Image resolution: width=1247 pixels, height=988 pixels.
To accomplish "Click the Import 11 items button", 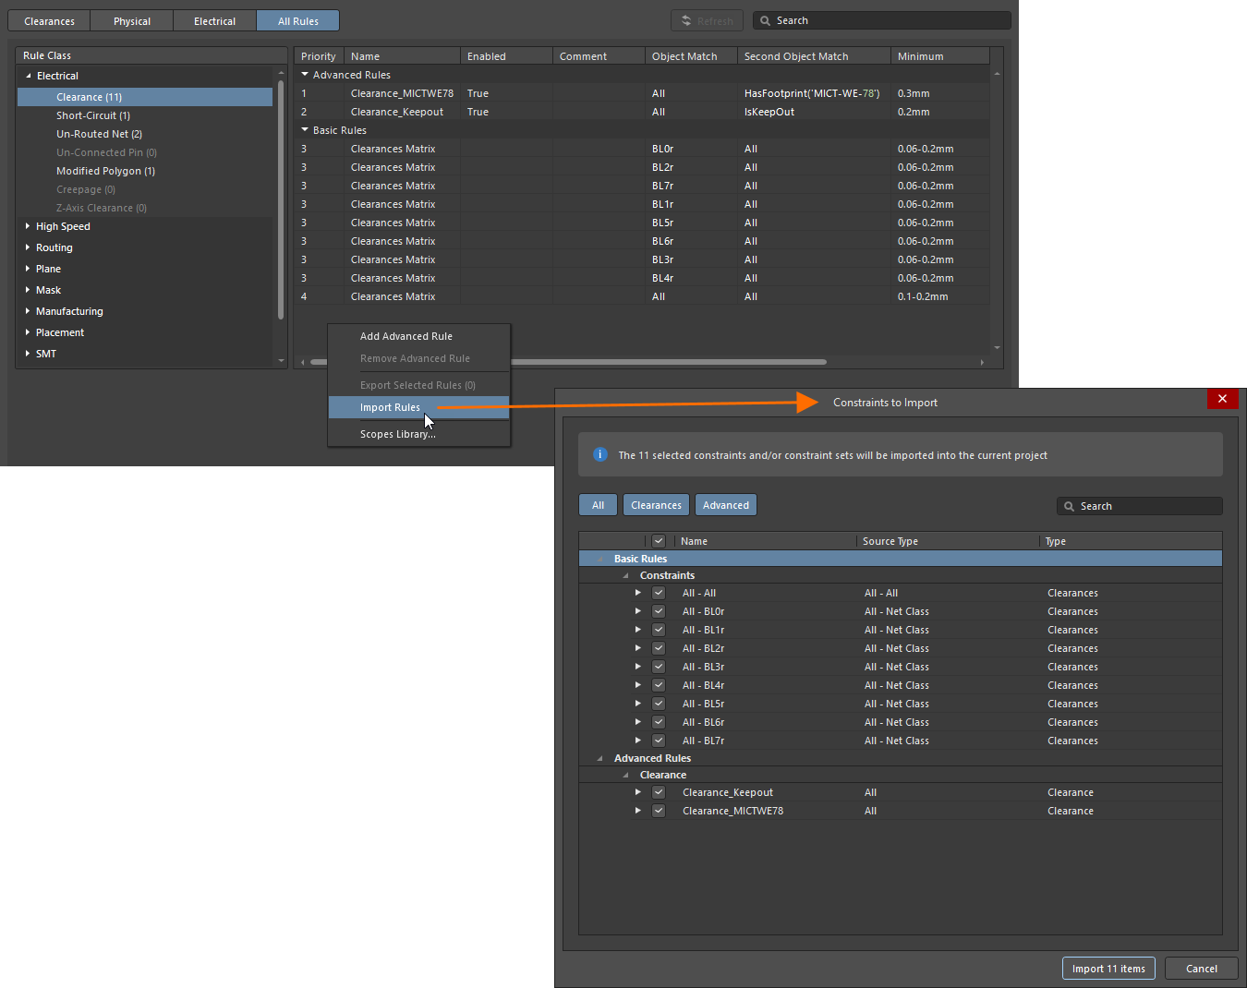I will [x=1108, y=969].
